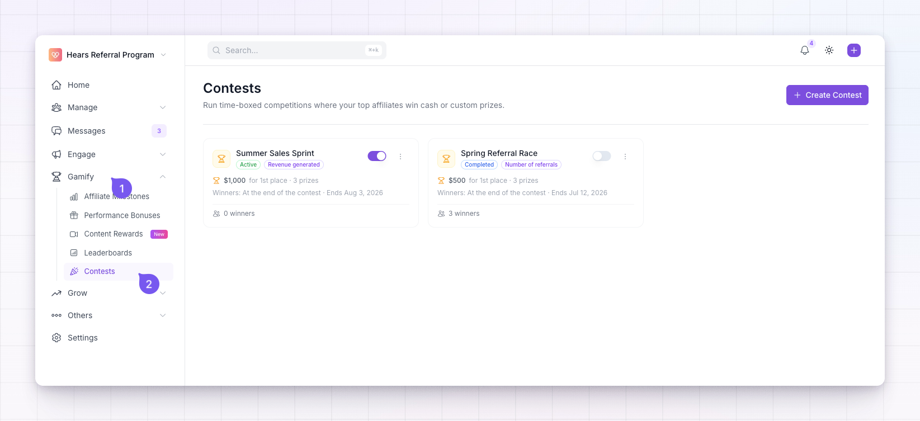Click the Contests page heading
This screenshot has width=920, height=421.
click(x=232, y=88)
